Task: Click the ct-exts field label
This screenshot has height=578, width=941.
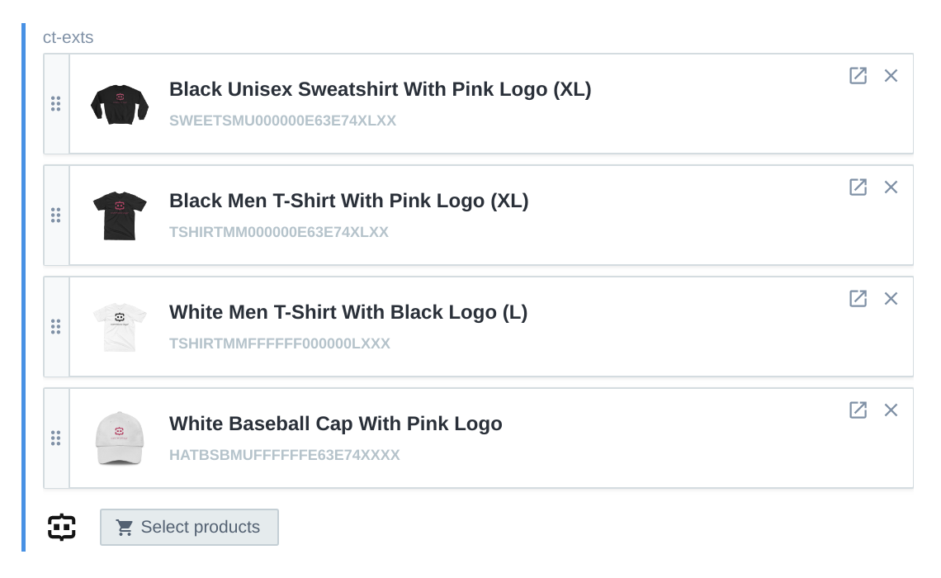Action: pos(68,37)
